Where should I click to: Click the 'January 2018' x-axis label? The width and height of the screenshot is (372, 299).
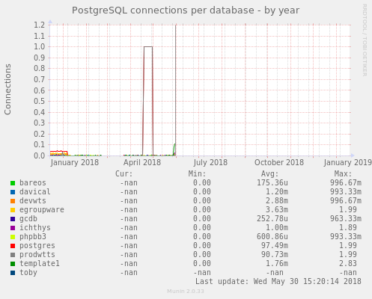pos(74,163)
